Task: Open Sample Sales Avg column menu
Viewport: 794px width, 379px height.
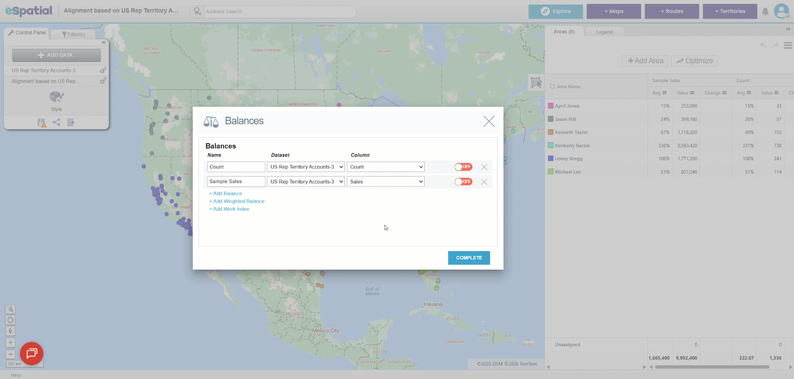Action: [x=665, y=93]
